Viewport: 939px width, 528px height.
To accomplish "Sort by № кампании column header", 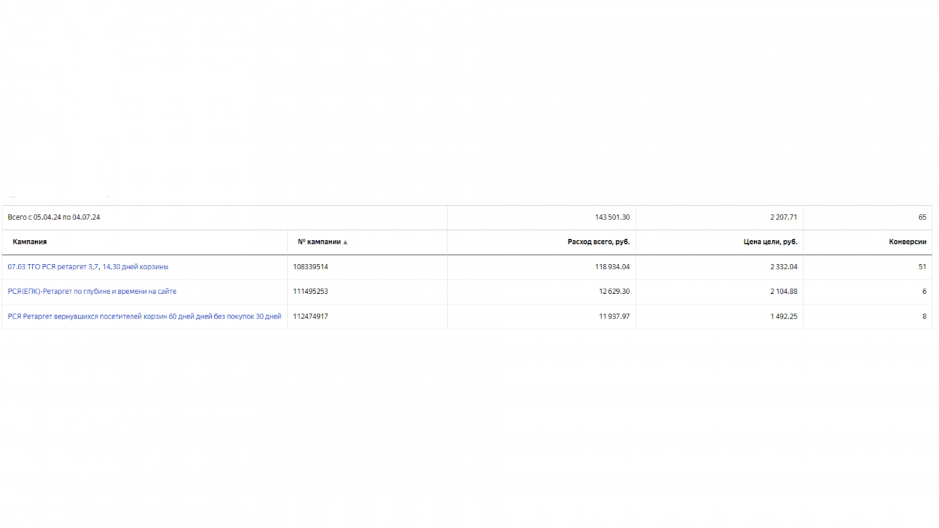I will pyautogui.click(x=319, y=242).
